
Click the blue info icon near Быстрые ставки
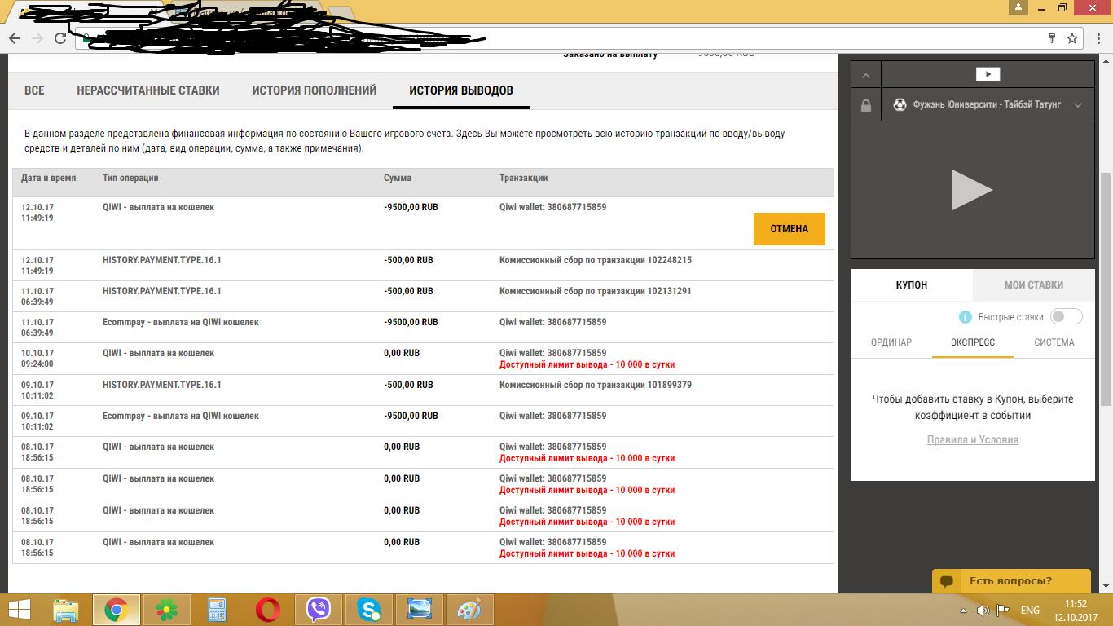(x=966, y=317)
